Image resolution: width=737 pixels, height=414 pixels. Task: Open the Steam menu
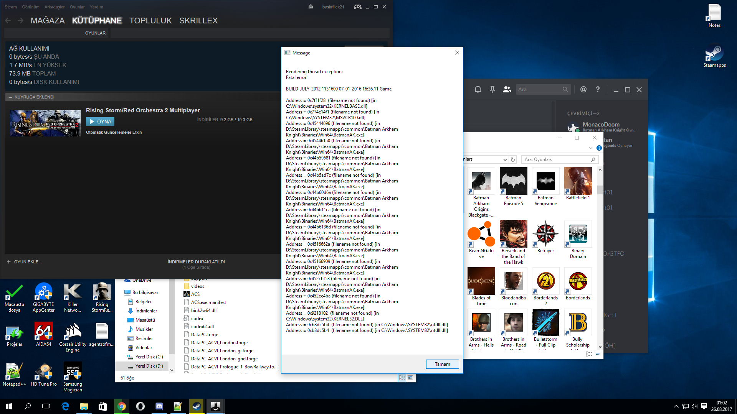point(11,7)
